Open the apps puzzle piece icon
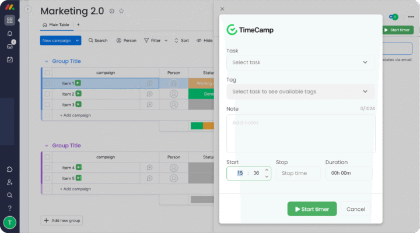 coord(10,169)
